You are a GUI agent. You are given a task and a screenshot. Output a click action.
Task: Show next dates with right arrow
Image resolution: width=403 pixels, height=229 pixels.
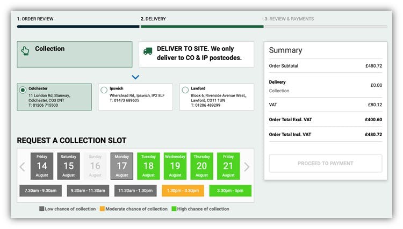point(247,167)
